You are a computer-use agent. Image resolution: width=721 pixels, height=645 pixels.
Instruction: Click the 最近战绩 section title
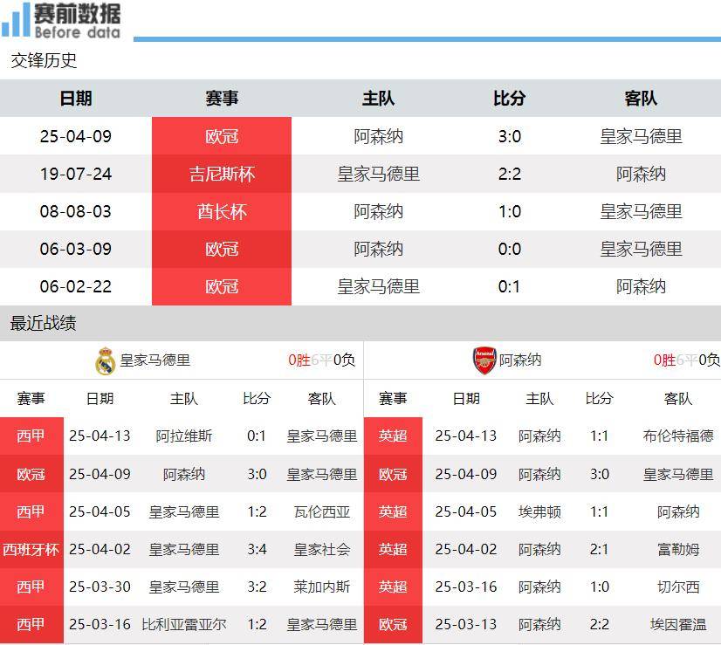point(44,323)
